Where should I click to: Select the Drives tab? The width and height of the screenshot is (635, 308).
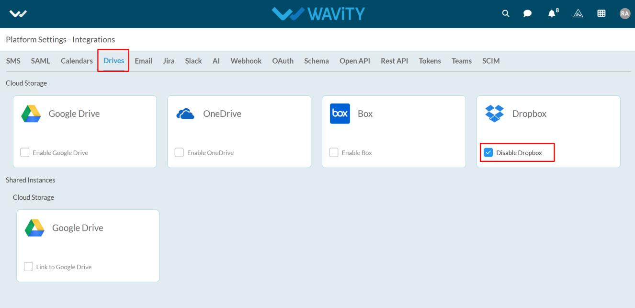pos(113,61)
